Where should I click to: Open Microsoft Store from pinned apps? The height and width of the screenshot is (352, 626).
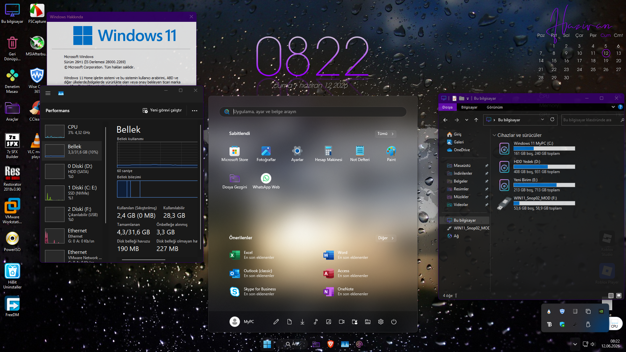[234, 154]
